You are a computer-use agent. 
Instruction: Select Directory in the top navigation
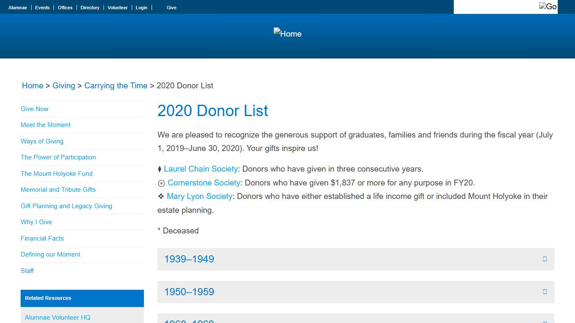90,7
